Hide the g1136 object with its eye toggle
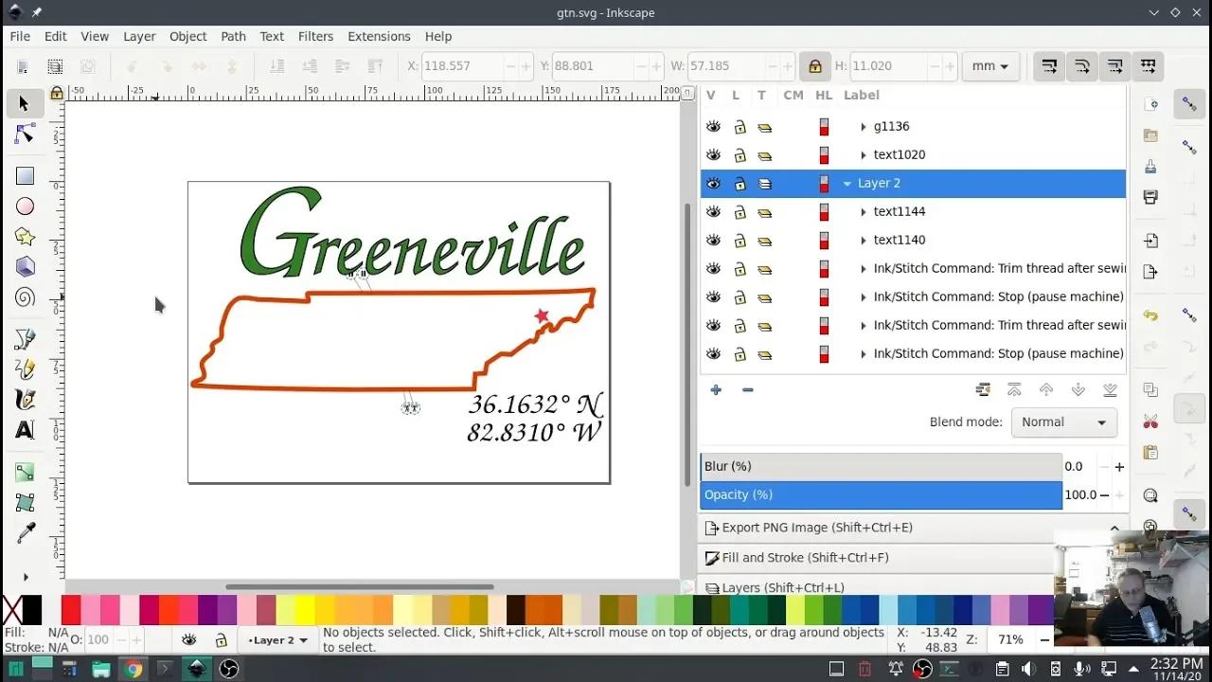Screen dimensions: 1212x682 tap(713, 126)
